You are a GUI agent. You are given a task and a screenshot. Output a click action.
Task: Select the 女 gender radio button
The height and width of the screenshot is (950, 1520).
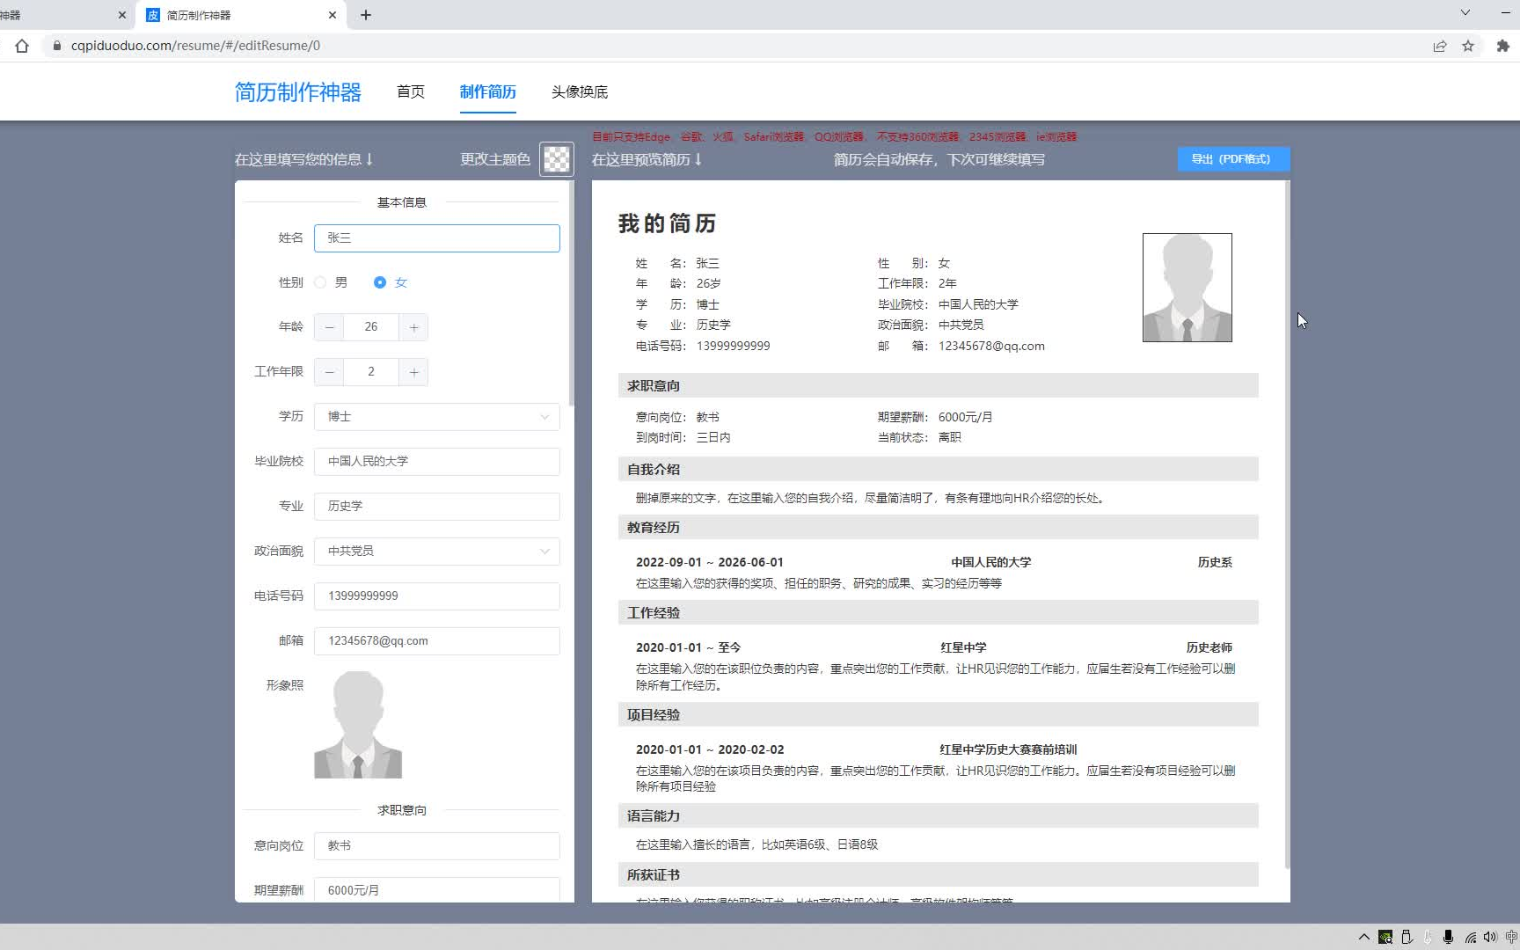380,282
